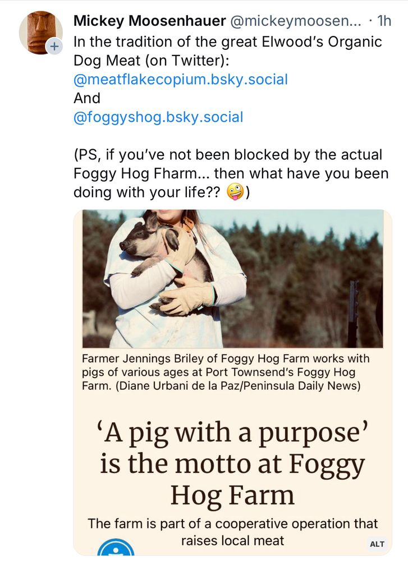Click the ALT text badge

[377, 544]
